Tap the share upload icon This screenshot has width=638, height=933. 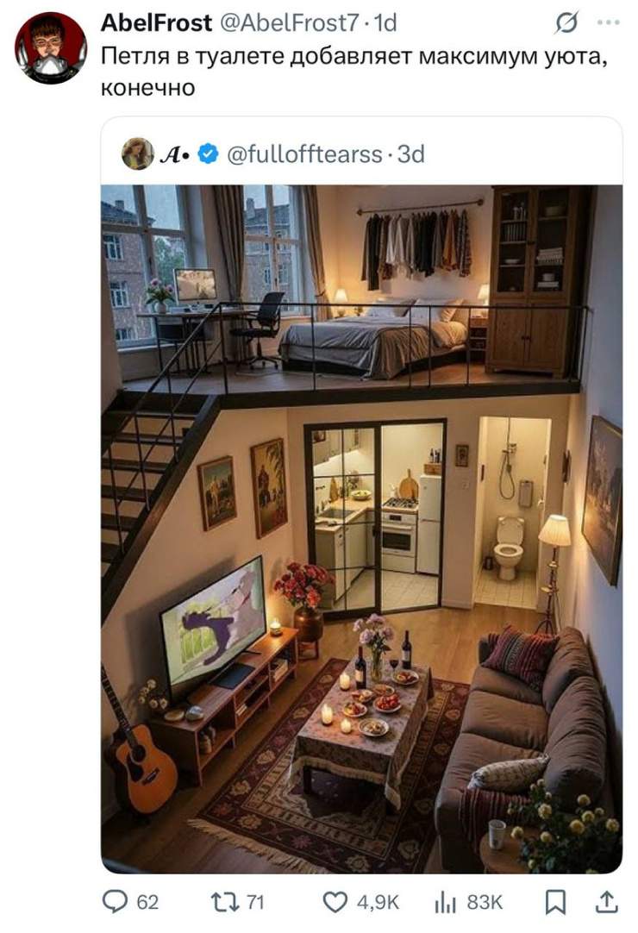[x=606, y=901]
